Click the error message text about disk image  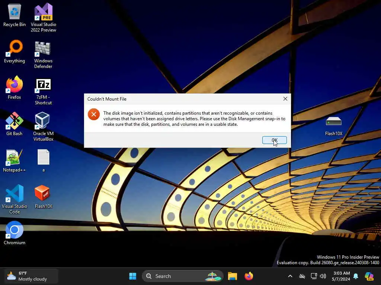tap(194, 119)
